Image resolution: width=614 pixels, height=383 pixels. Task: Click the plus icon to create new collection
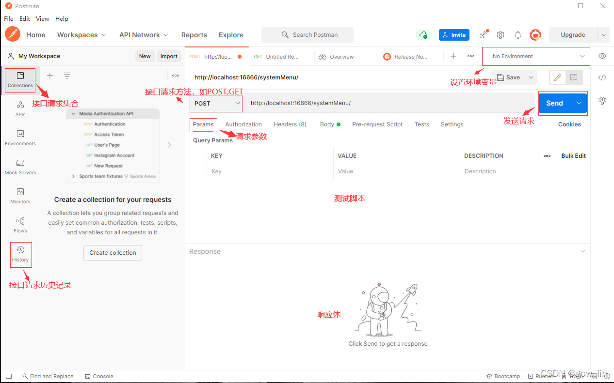pos(49,76)
